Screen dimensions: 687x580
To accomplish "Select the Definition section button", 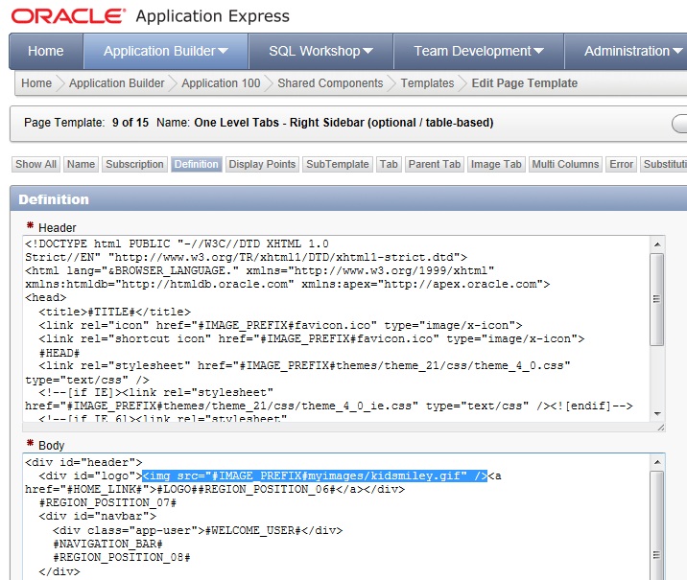I will [x=197, y=164].
